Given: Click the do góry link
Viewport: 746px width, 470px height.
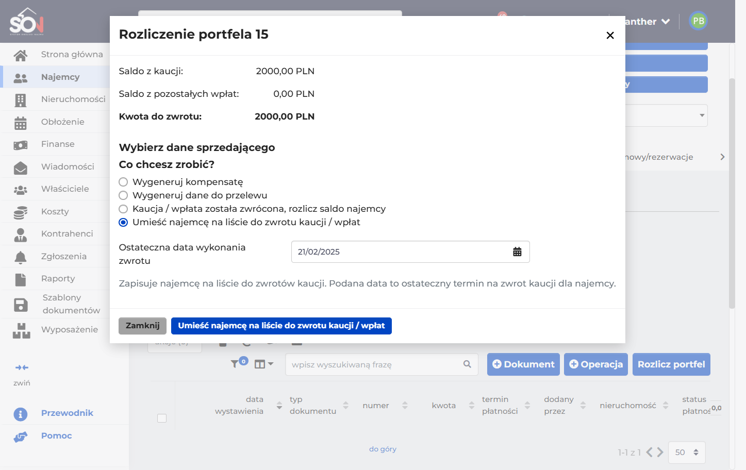Looking at the screenshot, I should click(383, 449).
